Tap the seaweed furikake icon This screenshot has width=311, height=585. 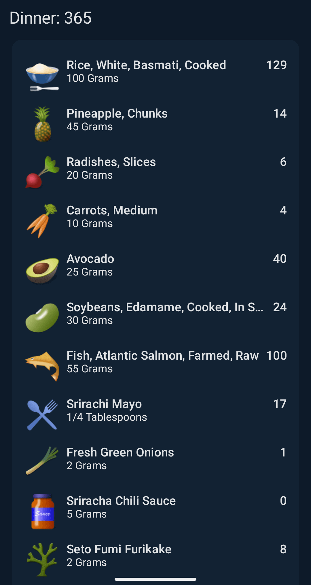point(42,560)
